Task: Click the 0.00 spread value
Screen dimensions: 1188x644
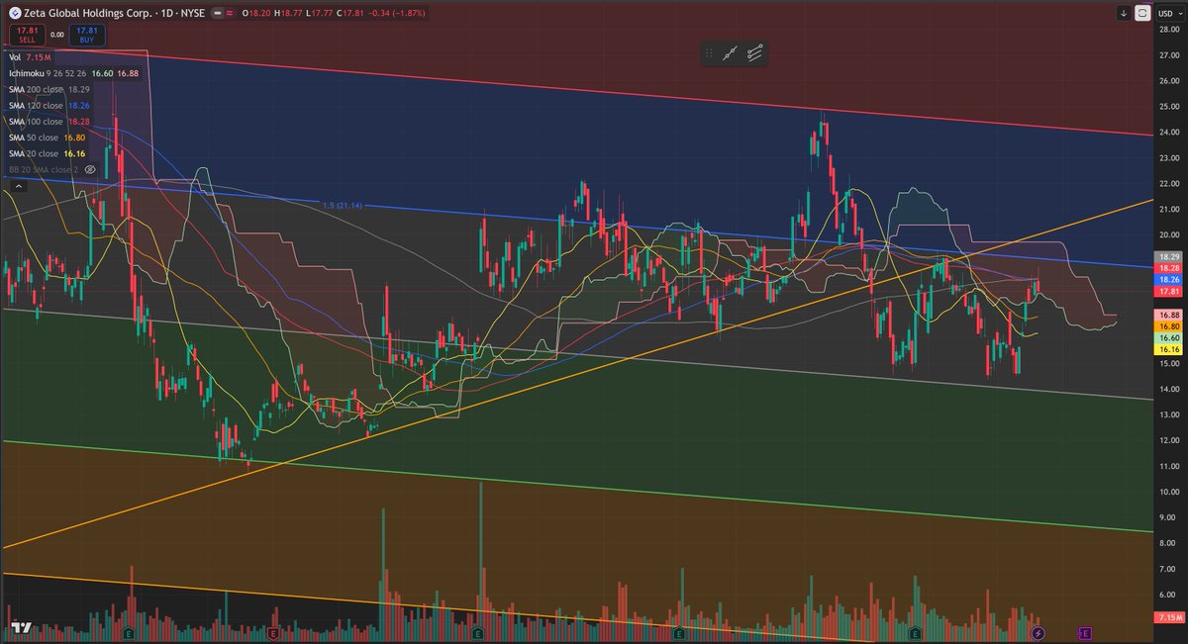Action: point(56,35)
